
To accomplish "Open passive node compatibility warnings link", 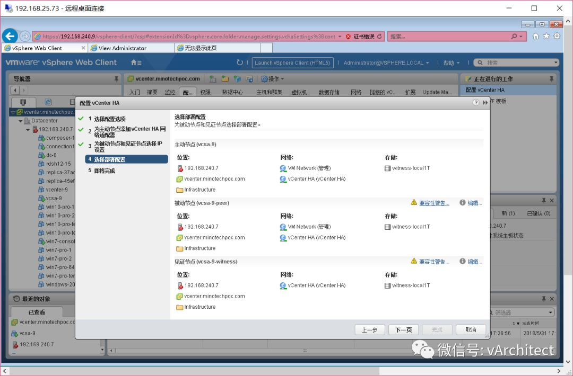I will pos(434,203).
